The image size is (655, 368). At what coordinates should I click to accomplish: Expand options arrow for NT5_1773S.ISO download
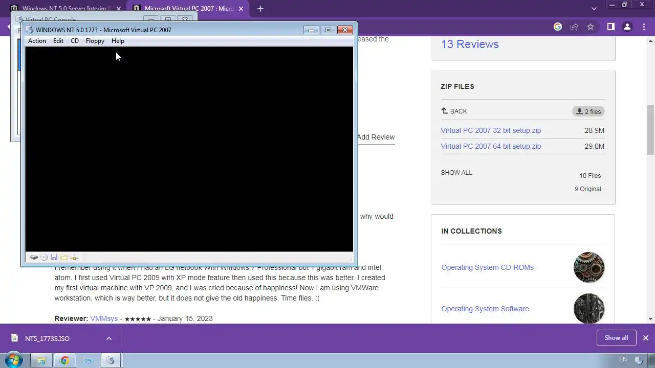108,338
